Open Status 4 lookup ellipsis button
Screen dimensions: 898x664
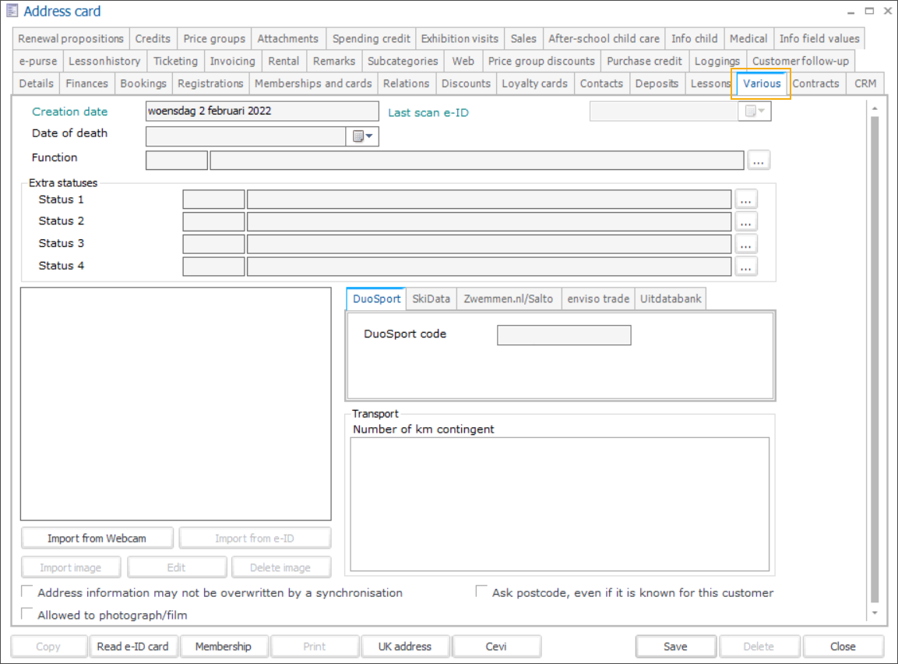point(746,267)
